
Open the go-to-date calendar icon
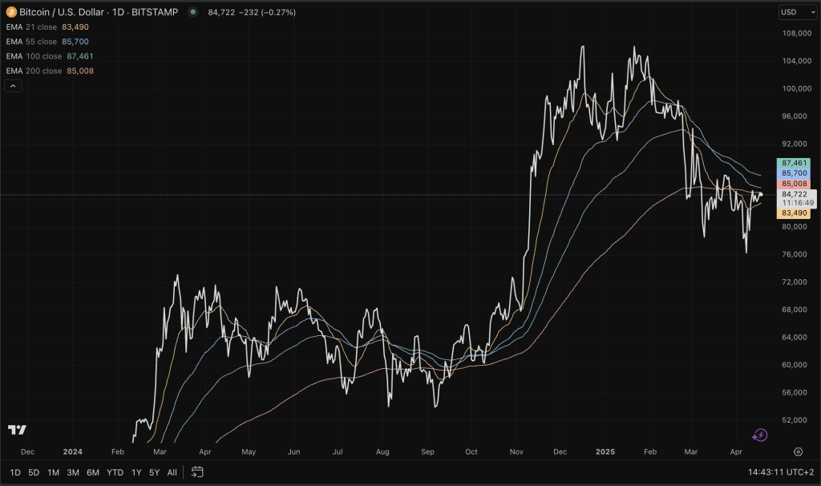coord(197,472)
